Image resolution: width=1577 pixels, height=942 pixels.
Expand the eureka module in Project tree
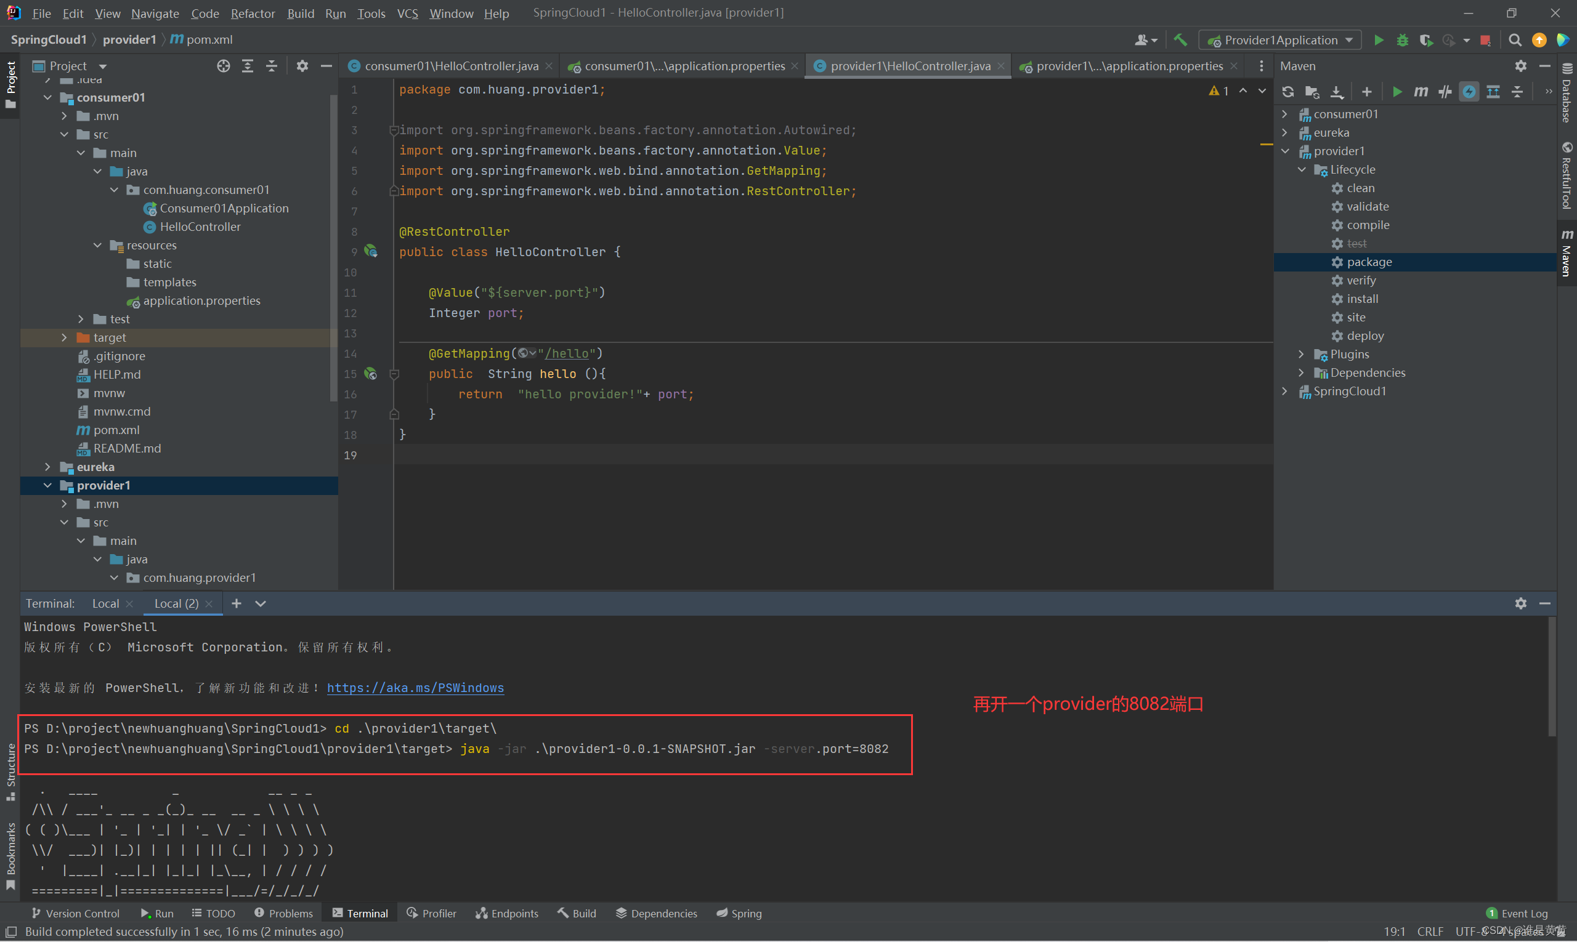click(x=47, y=467)
